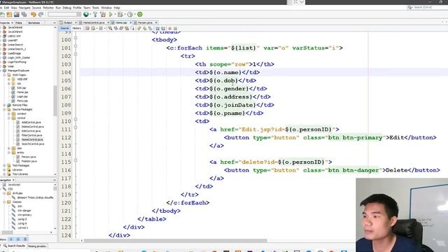The image size is (448, 252).
Task: Select AddControl.java in the project tree
Action: 31,122
